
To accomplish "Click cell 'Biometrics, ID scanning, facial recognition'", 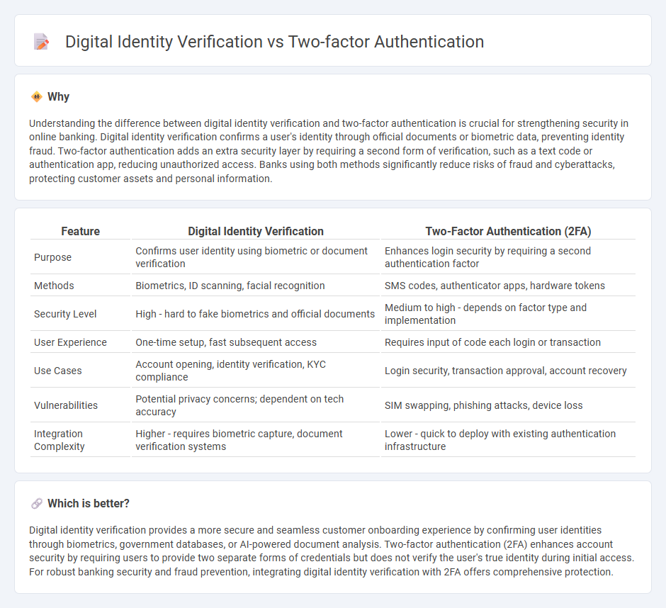I will point(256,286).
